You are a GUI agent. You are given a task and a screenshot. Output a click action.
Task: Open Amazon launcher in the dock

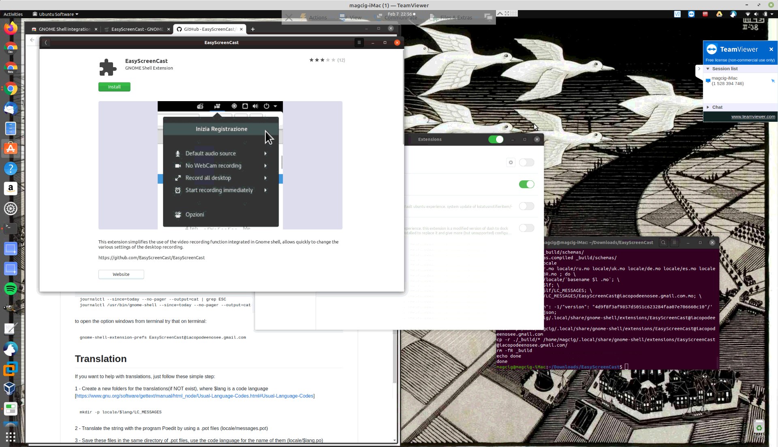(x=11, y=189)
